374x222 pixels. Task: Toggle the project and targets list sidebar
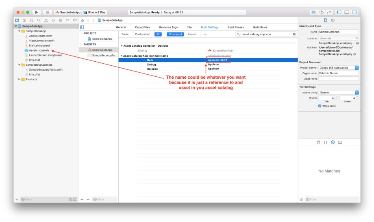[x=82, y=27]
